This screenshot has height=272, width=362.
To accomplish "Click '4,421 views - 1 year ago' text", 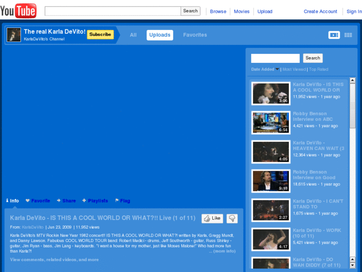I will (x=315, y=126).
